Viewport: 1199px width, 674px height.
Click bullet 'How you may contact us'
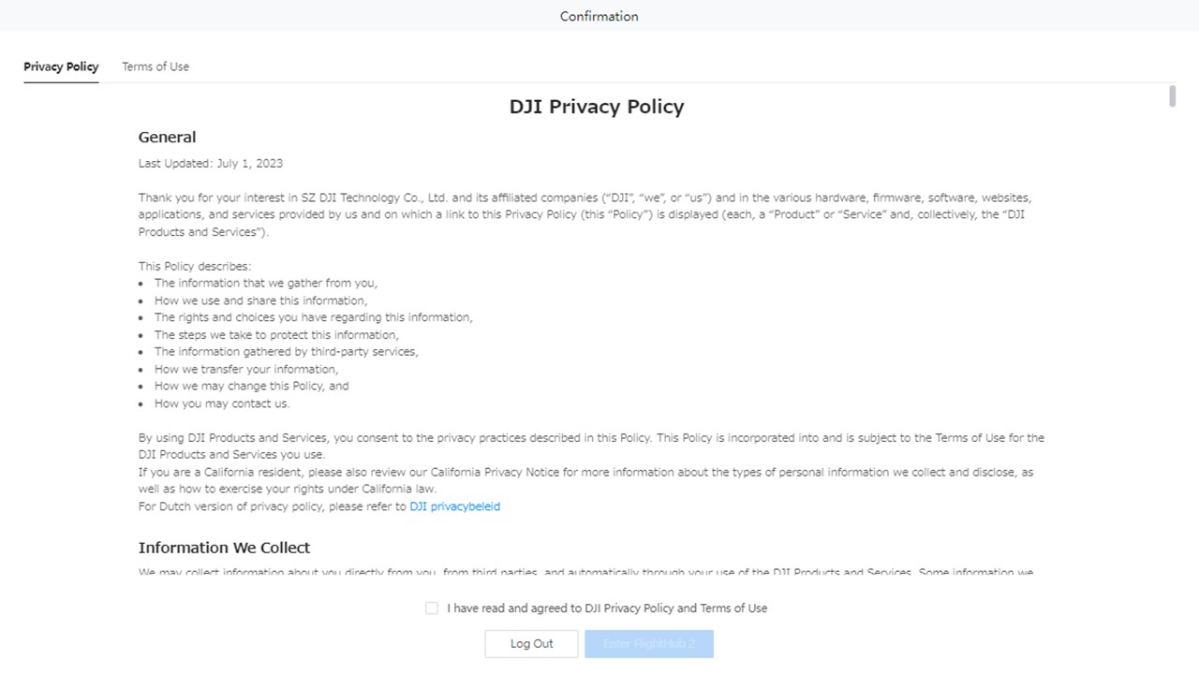pyautogui.click(x=222, y=403)
